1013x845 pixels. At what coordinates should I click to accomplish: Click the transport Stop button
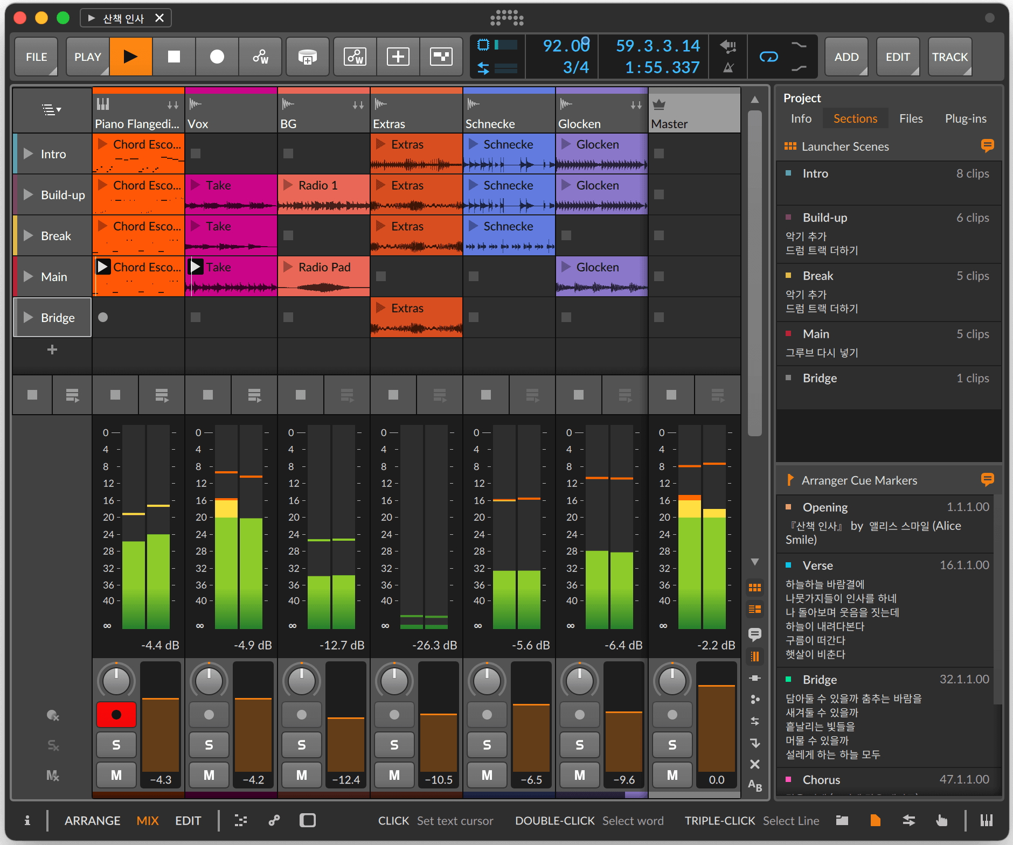point(174,57)
